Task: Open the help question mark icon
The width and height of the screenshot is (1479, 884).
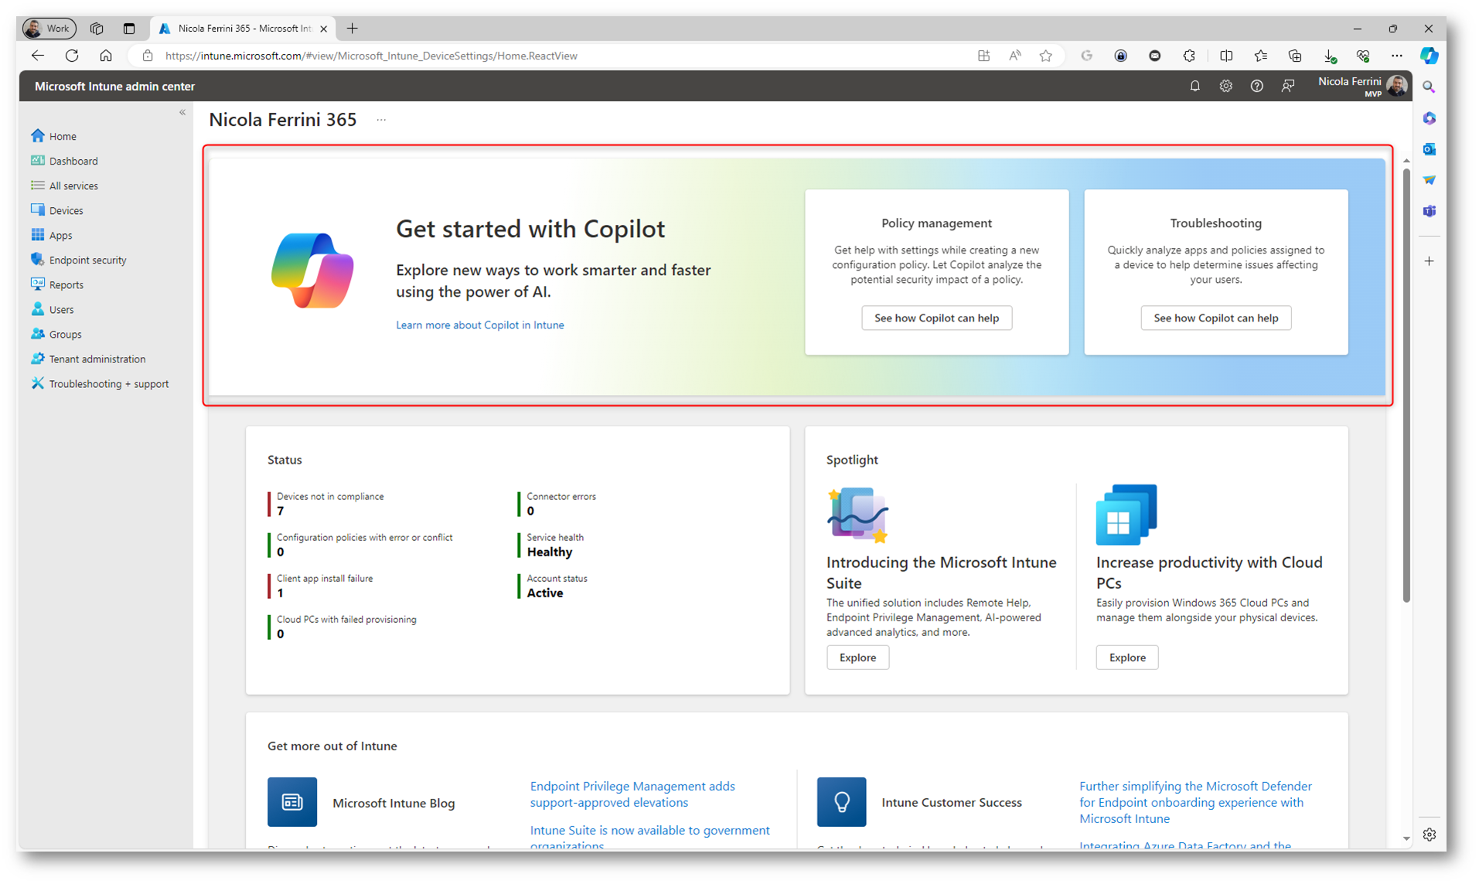Action: coord(1256,87)
